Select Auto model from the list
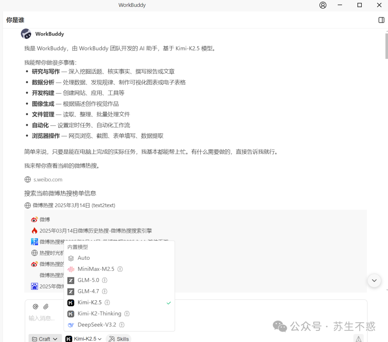Screen dimensions: 388x342 (x=119, y=258)
